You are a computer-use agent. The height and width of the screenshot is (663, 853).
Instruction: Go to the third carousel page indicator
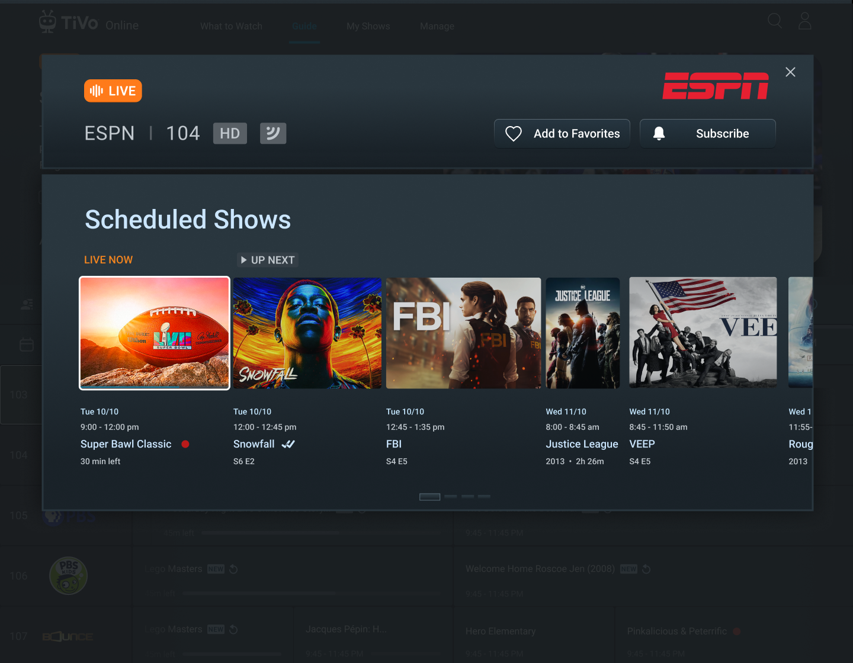pos(468,497)
